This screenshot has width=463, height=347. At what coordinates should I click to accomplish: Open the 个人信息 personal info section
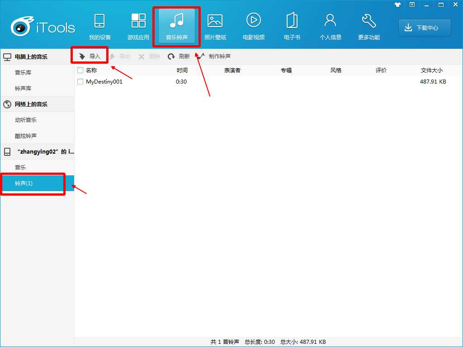[x=330, y=27]
